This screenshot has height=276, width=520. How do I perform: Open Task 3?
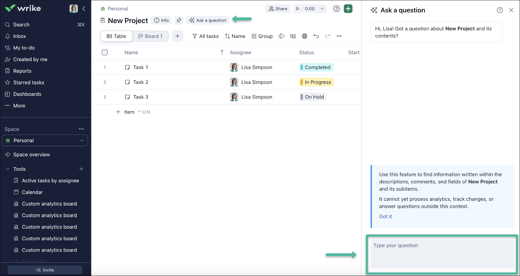[x=141, y=97]
